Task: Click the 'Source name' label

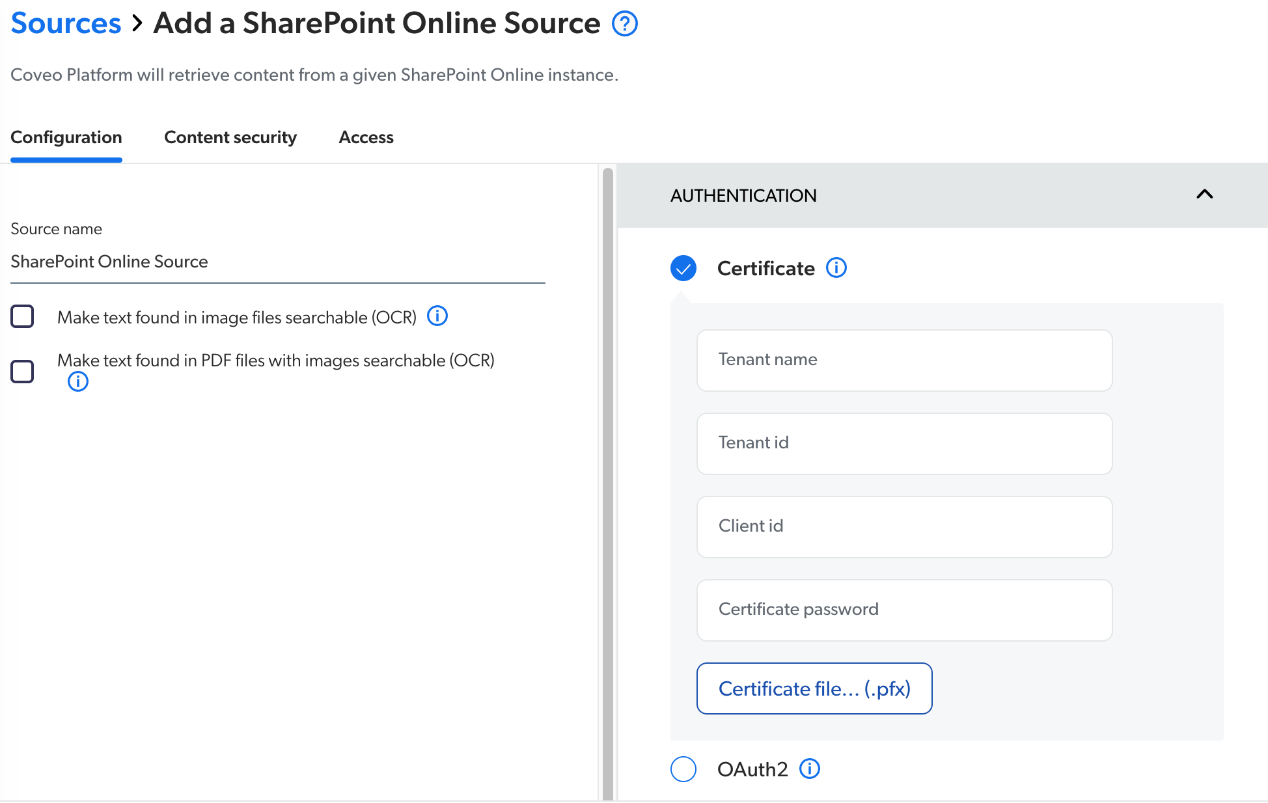Action: (x=56, y=229)
